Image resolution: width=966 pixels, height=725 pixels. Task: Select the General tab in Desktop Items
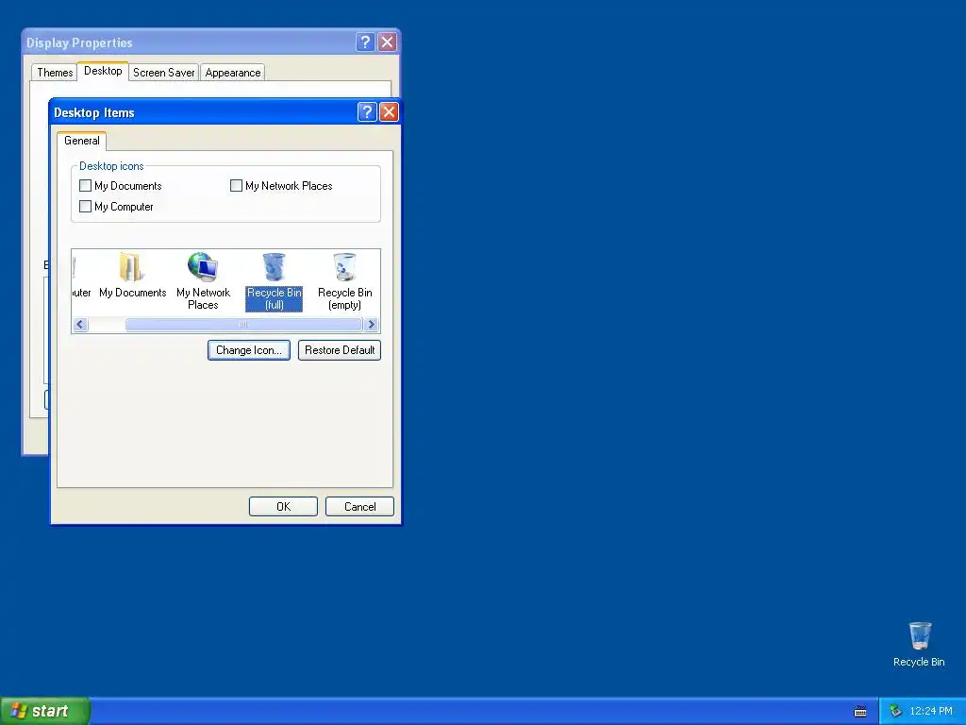pyautogui.click(x=82, y=141)
